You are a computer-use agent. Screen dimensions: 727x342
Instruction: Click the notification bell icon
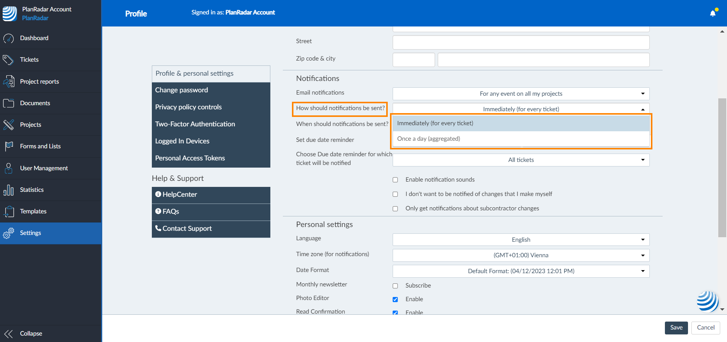click(713, 14)
